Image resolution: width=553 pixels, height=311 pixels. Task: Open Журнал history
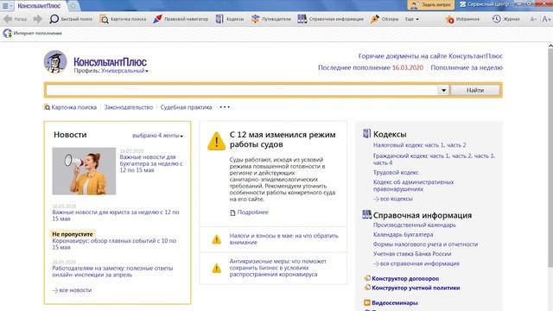click(506, 19)
